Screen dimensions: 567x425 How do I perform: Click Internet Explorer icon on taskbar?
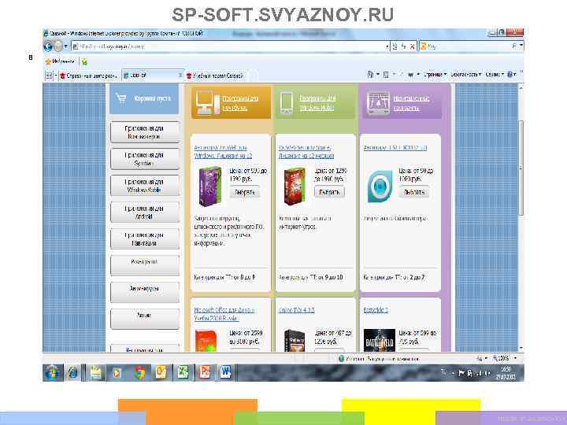(73, 372)
